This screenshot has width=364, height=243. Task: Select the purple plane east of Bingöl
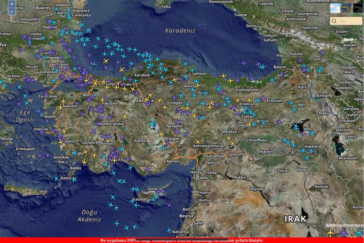click(279, 122)
